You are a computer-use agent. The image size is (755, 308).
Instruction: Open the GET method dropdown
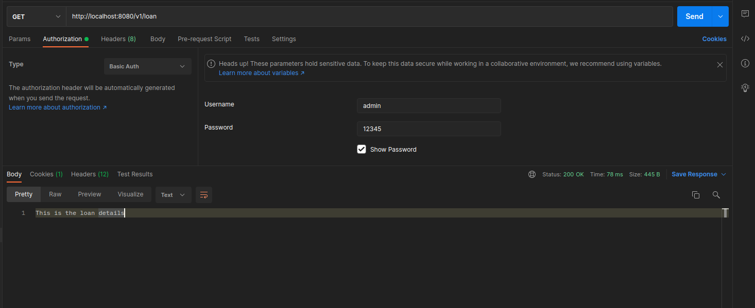(x=36, y=16)
